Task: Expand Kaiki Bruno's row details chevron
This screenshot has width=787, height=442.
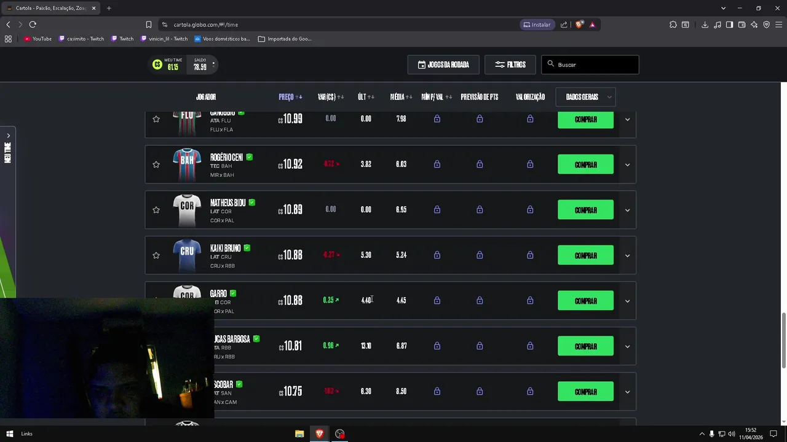Action: pyautogui.click(x=627, y=255)
